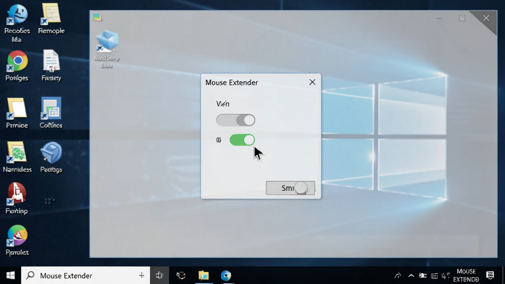The image size is (505, 284).
Task: Open the Chrome shortcut labeled Potilges
Action: tap(17, 66)
